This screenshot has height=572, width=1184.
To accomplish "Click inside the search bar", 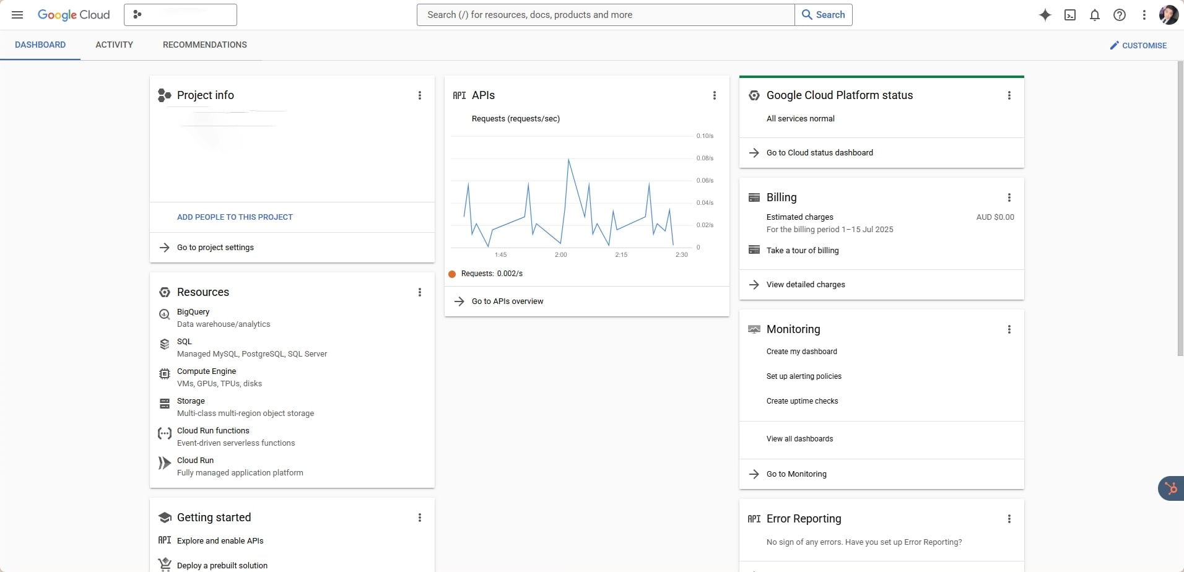I will click(x=604, y=14).
